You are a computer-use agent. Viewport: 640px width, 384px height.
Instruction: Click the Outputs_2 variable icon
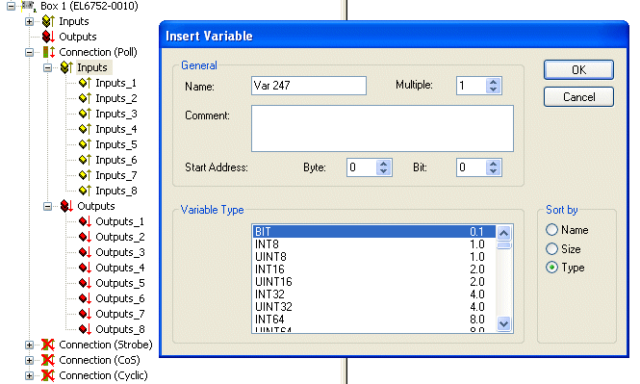[85, 237]
